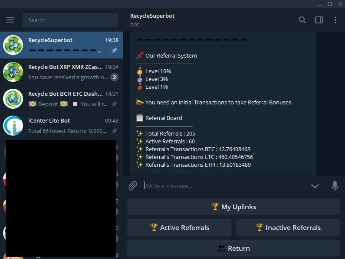Toggle the right info side panel
345x259 pixels.
point(319,20)
